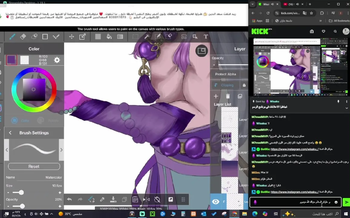This screenshot has height=218, width=350.
Task: Select the frame divider tool
Action: click(184, 37)
